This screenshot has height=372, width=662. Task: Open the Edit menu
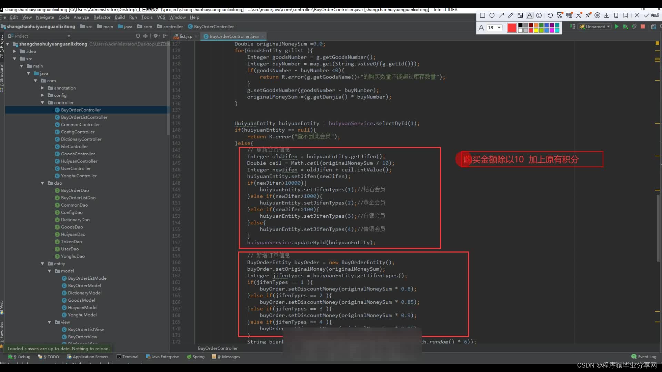[x=14, y=17]
